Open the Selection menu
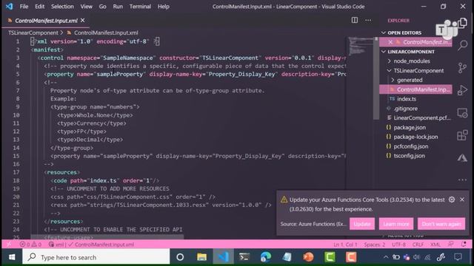474x266 pixels. pyautogui.click(x=62, y=7)
